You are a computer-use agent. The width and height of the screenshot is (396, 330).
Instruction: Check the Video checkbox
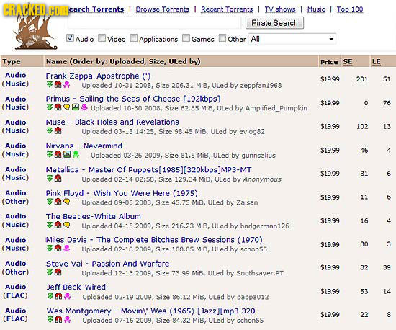coord(102,38)
